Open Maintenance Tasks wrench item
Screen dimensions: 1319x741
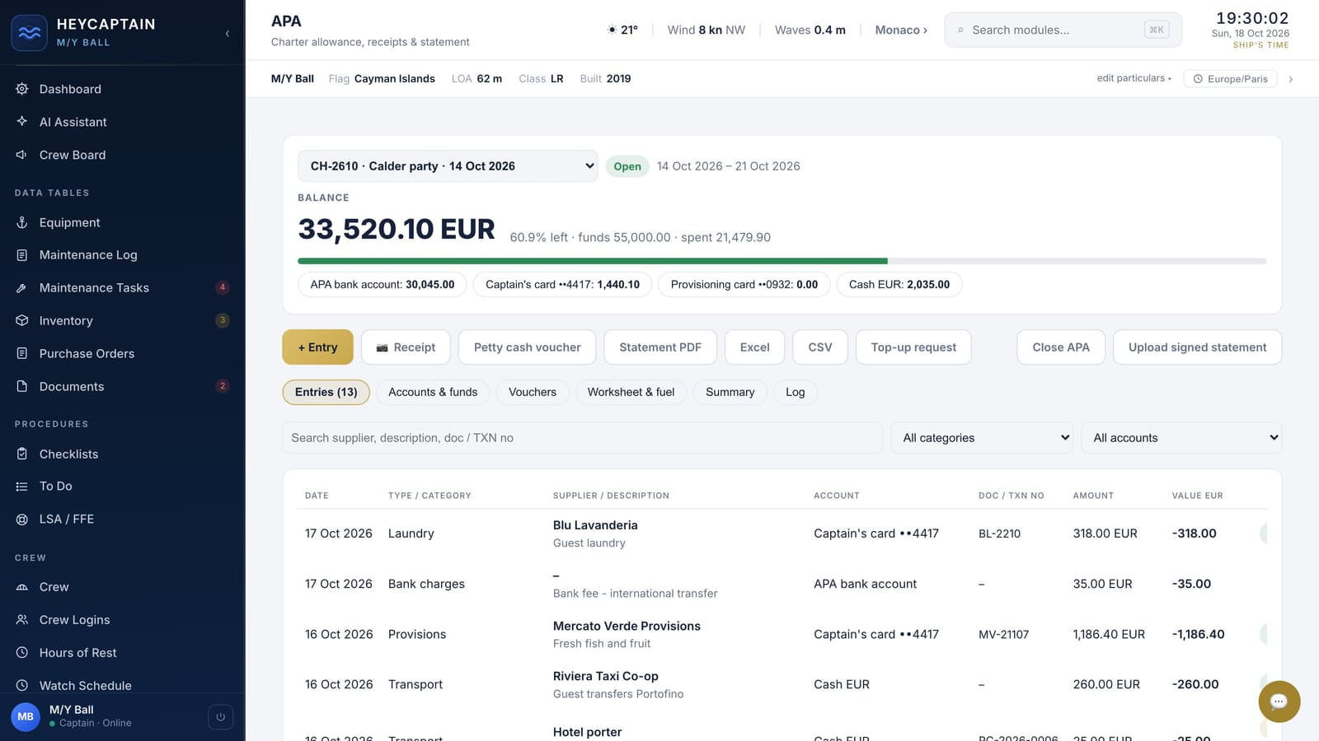coord(122,287)
